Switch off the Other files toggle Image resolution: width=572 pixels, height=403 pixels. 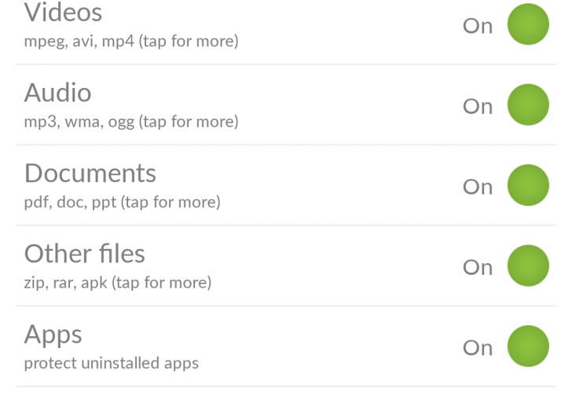tap(527, 266)
